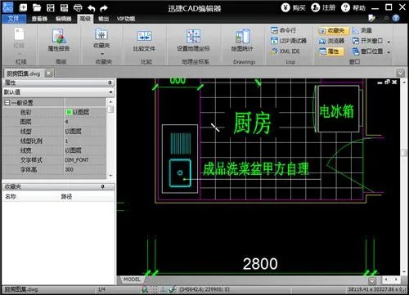The height and width of the screenshot is (295, 409).
Task: Click the 电冰箱 label in the drawing
Action: 337,111
